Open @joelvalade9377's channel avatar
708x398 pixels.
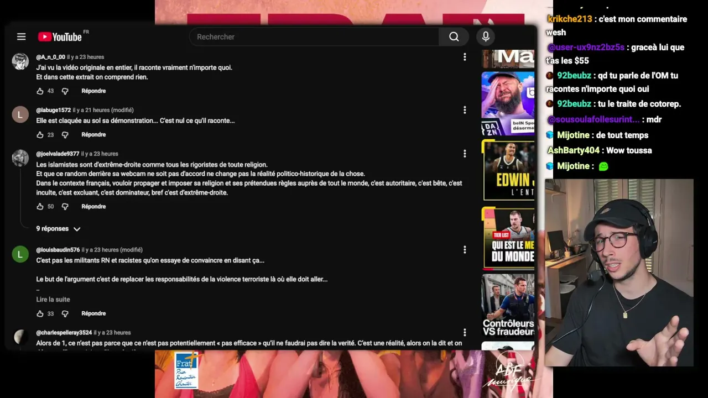[20, 158]
